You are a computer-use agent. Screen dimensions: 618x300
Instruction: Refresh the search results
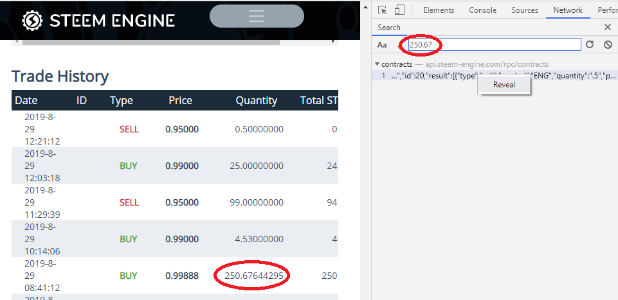pyautogui.click(x=590, y=44)
